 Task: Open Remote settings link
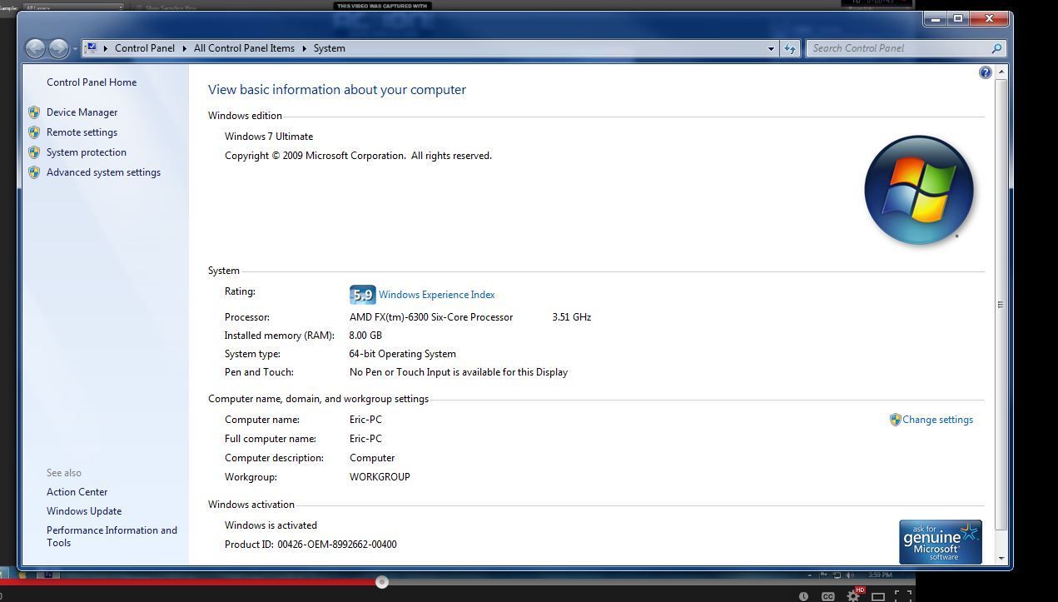[82, 132]
